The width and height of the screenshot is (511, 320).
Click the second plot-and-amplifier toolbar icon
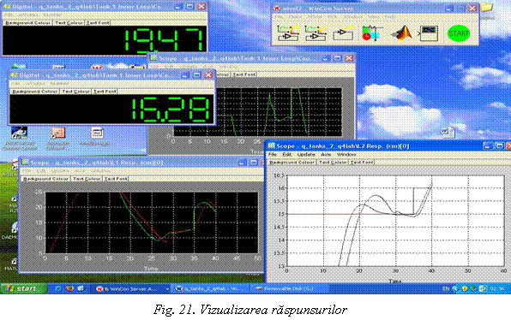pyautogui.click(x=316, y=33)
